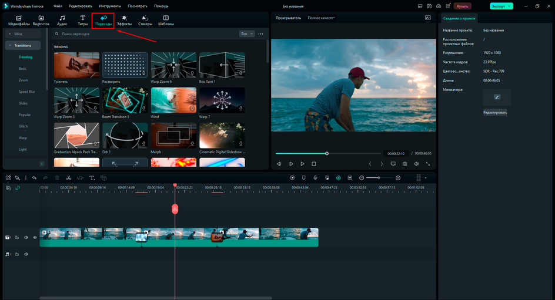The width and height of the screenshot is (555, 300).
Task: Open the Эффекты (Effects) panel
Action: (124, 21)
